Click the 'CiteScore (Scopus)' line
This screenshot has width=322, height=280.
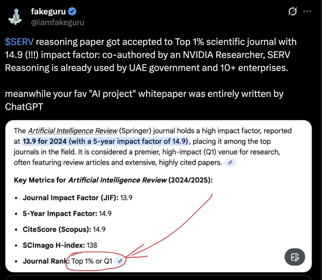coord(64,229)
